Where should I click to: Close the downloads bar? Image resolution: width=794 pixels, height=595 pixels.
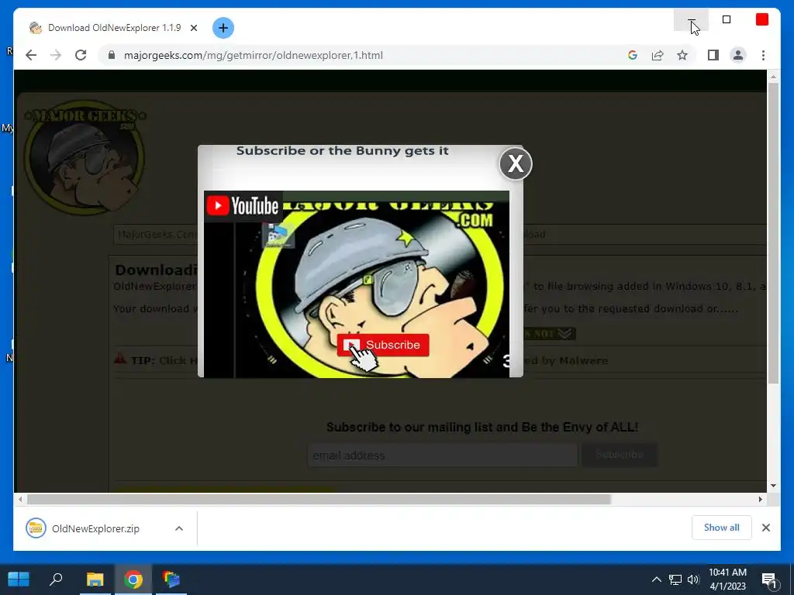765,528
